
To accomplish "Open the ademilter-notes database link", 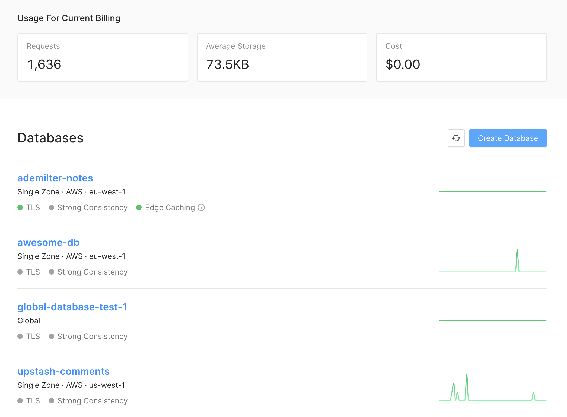I will 55,178.
